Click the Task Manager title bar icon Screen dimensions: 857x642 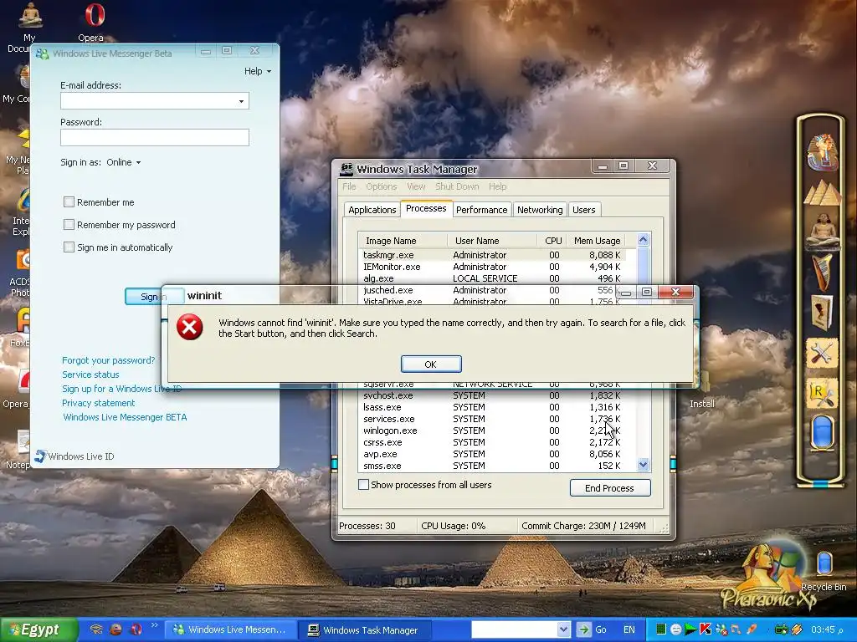(x=346, y=169)
